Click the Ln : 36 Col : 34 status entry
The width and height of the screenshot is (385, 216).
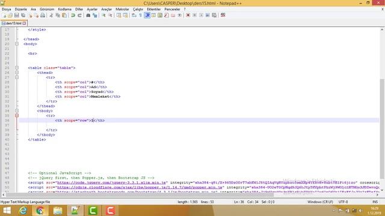(246, 202)
